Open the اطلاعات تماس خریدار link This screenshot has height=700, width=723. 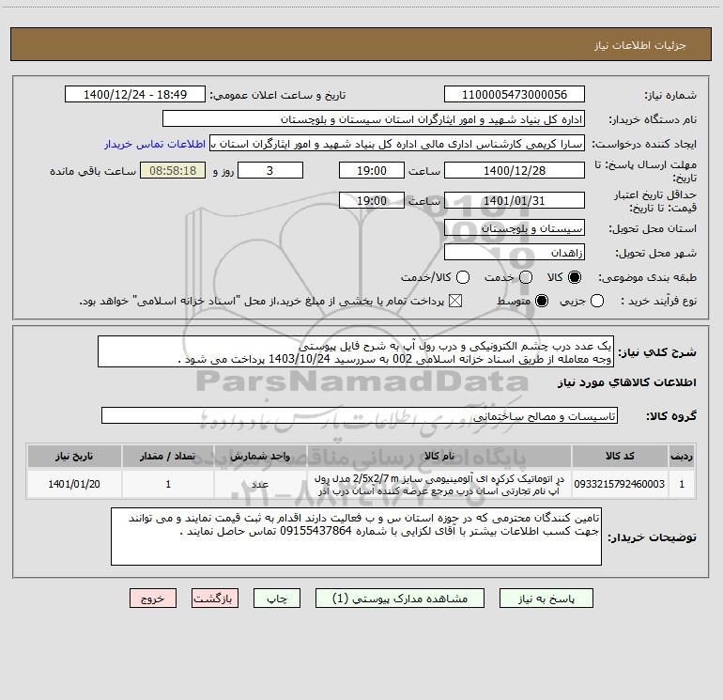click(x=155, y=144)
